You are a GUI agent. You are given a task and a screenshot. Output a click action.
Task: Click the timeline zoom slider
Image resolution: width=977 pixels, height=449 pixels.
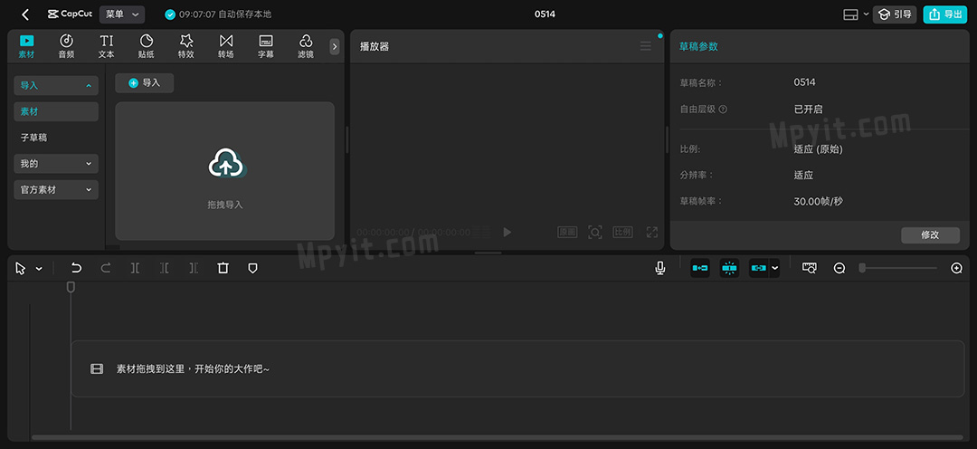(898, 268)
